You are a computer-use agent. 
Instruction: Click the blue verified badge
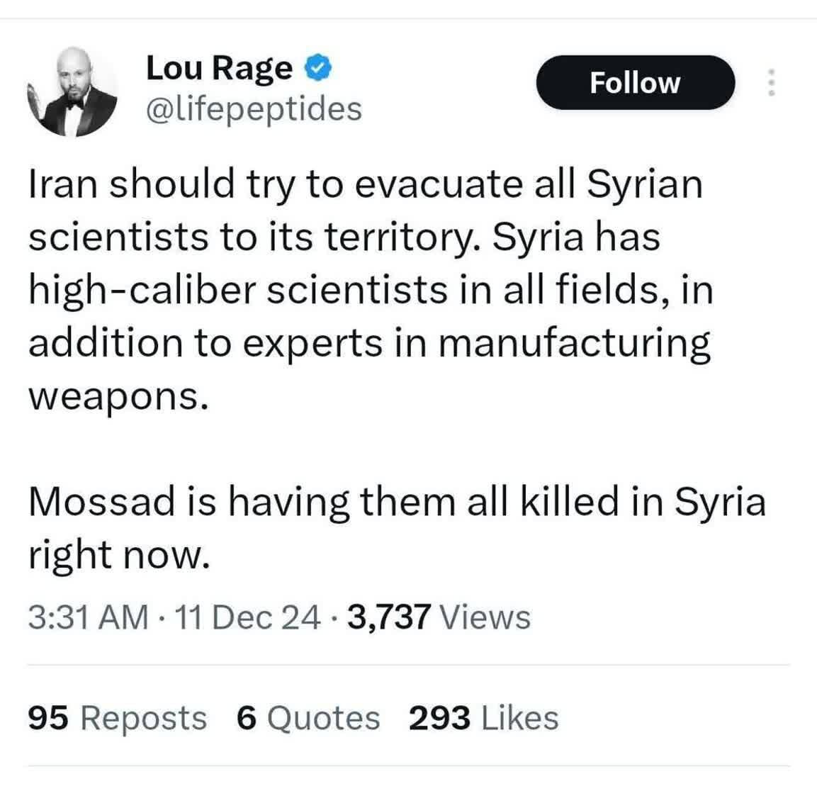(318, 68)
